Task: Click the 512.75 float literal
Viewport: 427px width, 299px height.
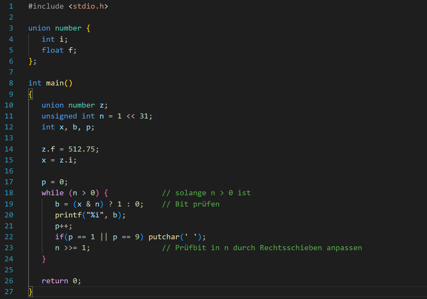Action: pos(82,149)
